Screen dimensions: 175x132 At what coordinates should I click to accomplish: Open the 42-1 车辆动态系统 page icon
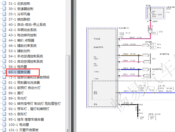4,30
